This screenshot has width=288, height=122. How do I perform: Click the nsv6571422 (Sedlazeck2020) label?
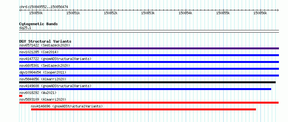click(45, 45)
